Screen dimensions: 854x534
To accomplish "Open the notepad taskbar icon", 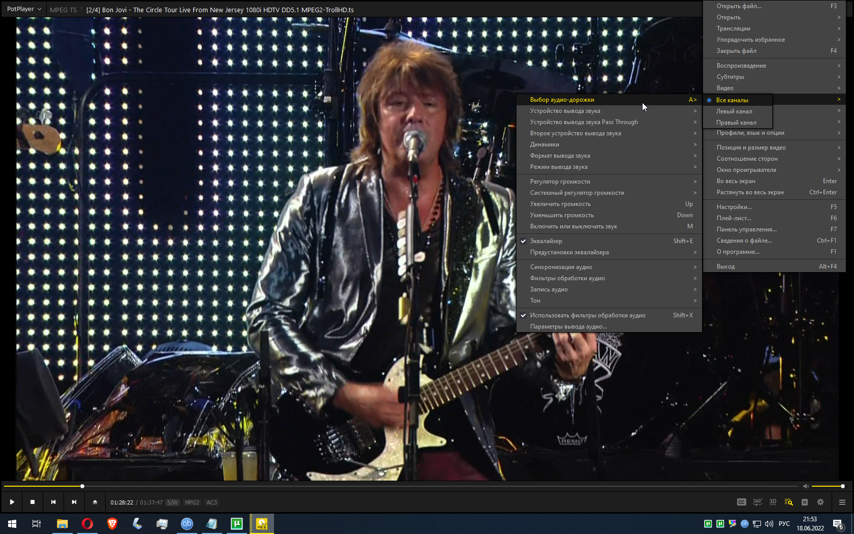I will tap(212, 523).
